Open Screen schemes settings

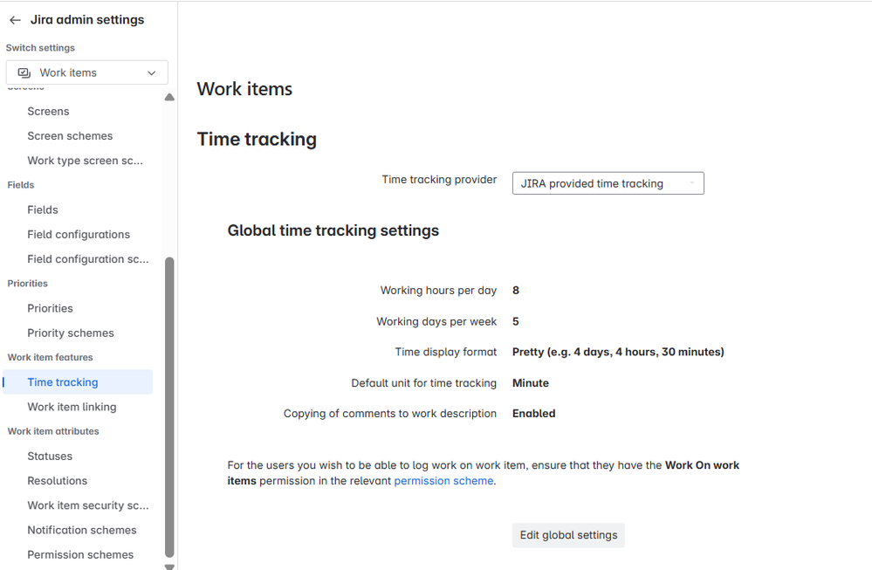(x=70, y=135)
